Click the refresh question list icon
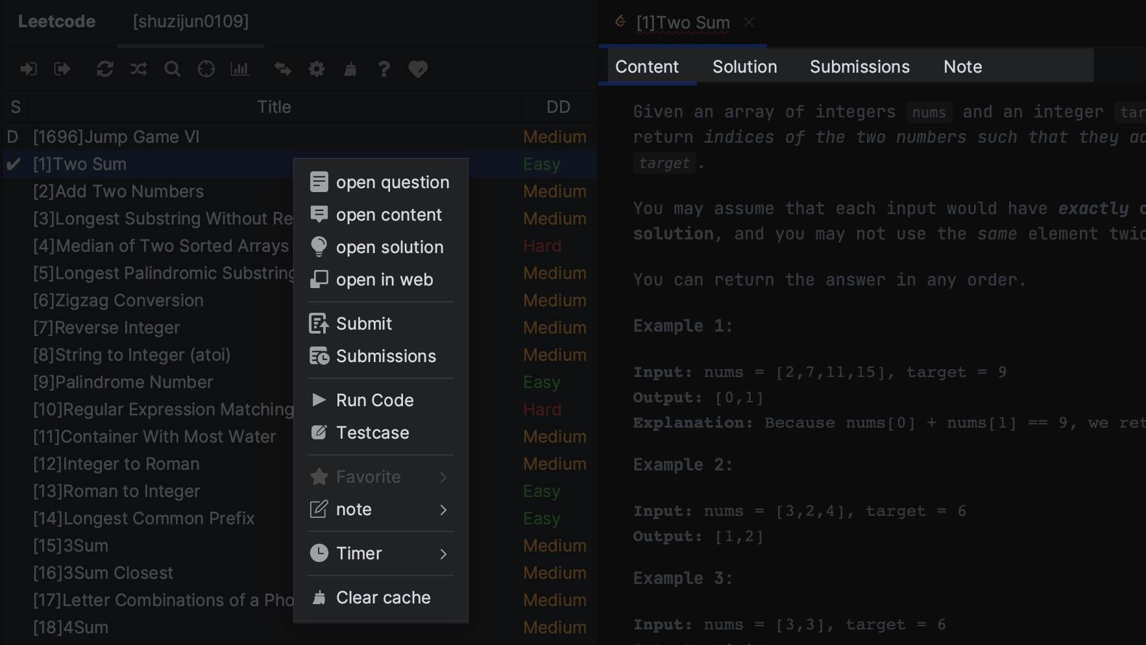 pos(104,69)
